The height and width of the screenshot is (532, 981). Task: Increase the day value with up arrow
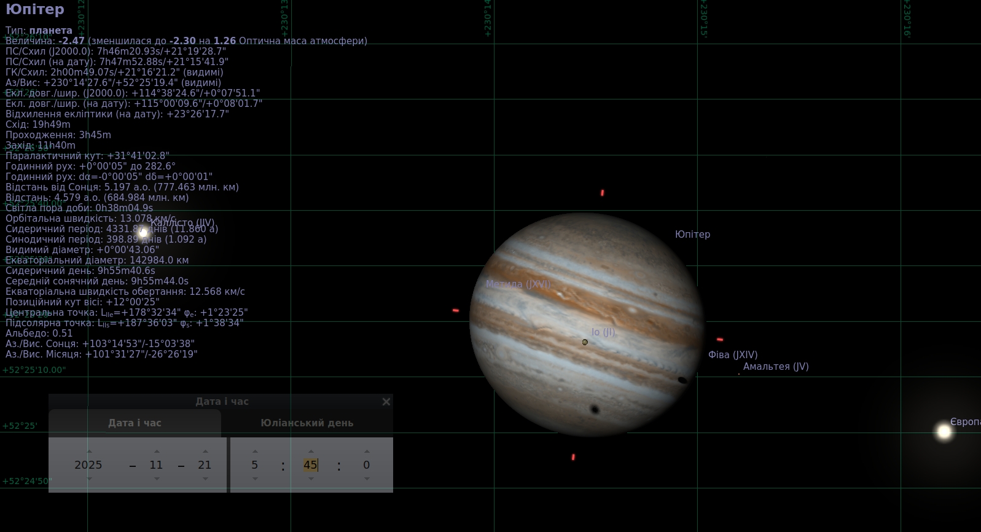205,452
